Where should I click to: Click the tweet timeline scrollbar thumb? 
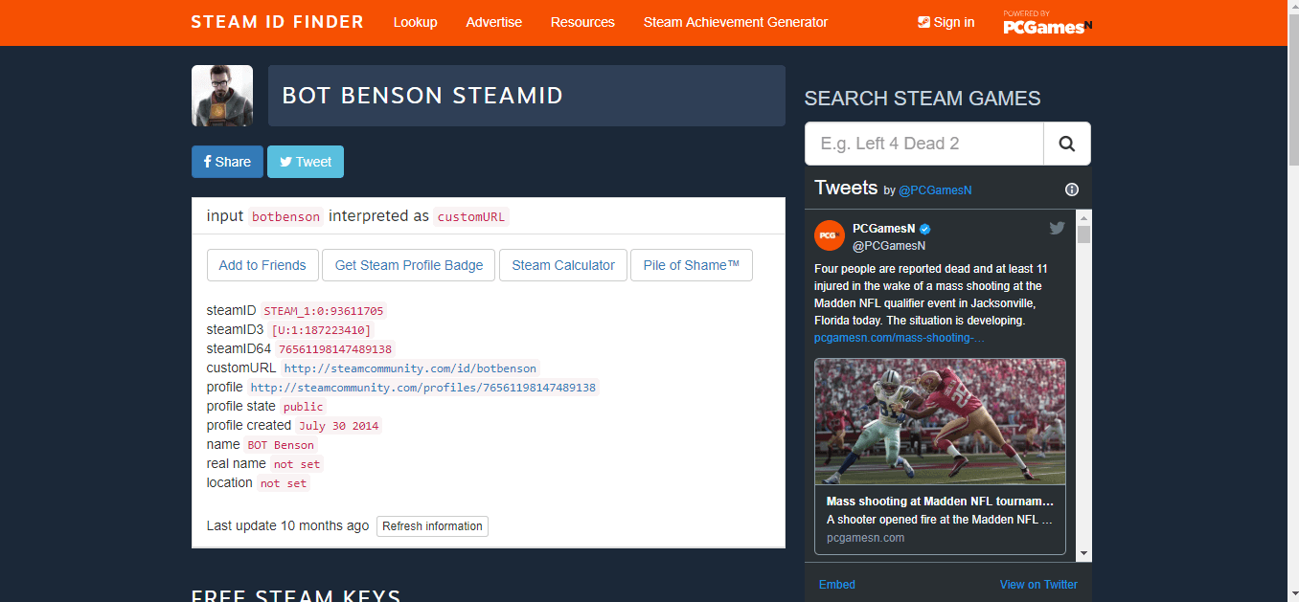point(1083,234)
